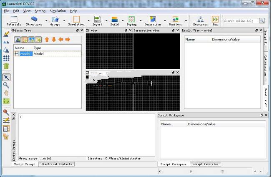Select the arrow pointer tool in sidebar
Viewport: 272px width, 177px height.
pos(6,77)
